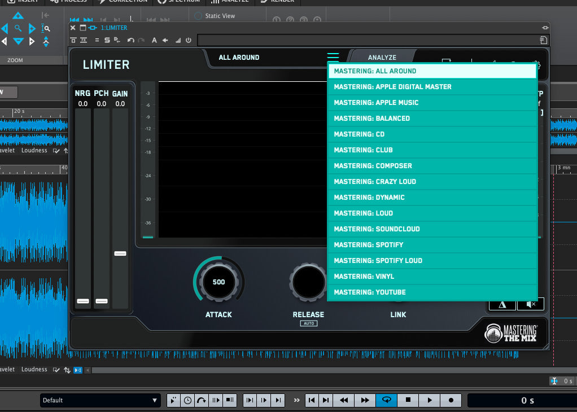Click the plugin preset name input field
577x412 pixels.
pos(368,40)
